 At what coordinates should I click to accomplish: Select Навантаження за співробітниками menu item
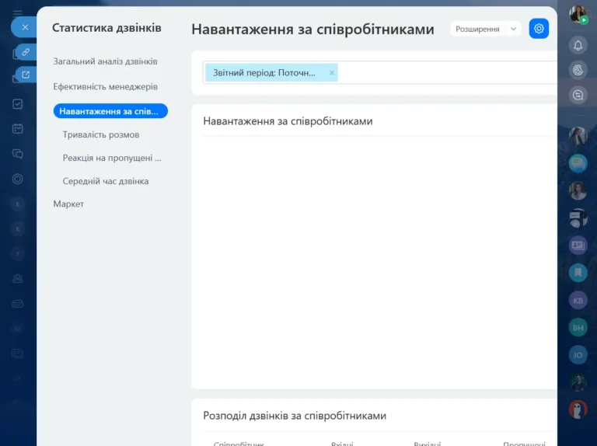(110, 111)
